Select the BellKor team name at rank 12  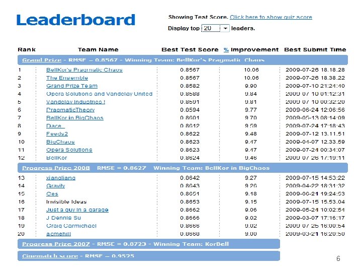tap(56, 158)
